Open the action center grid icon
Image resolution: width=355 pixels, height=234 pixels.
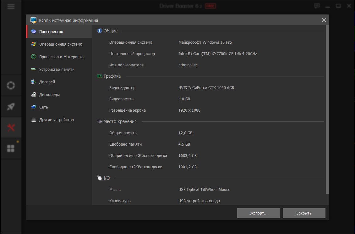point(11,148)
